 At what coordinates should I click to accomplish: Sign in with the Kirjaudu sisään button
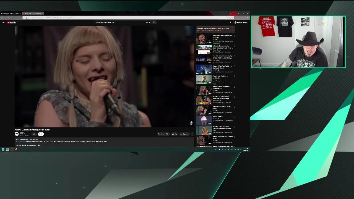pyautogui.click(x=240, y=22)
